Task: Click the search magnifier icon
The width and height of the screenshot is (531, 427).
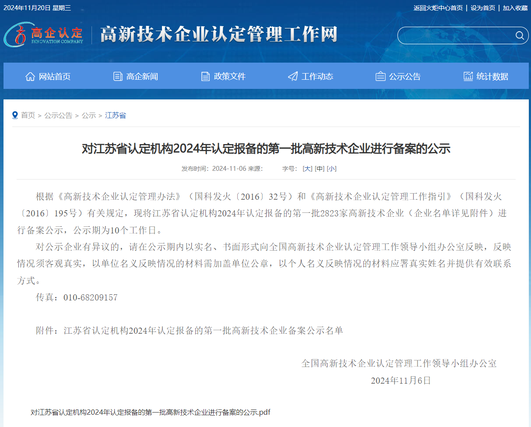Action: 520,35
